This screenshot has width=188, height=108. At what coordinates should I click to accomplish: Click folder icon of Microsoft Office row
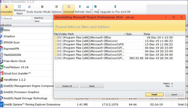pyautogui.click(x=55, y=38)
